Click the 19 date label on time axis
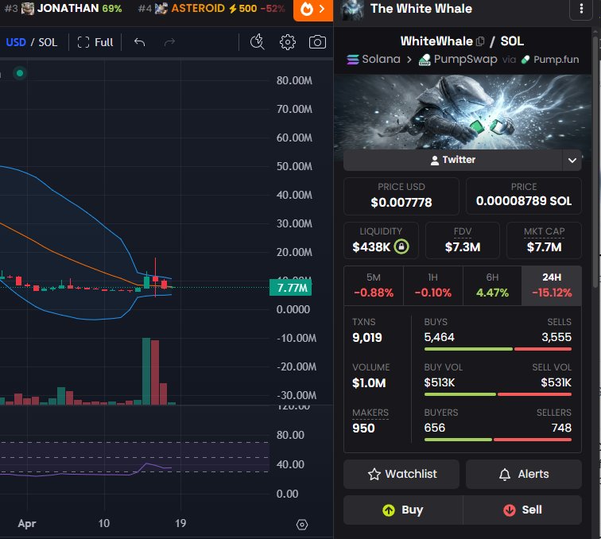 tap(180, 523)
